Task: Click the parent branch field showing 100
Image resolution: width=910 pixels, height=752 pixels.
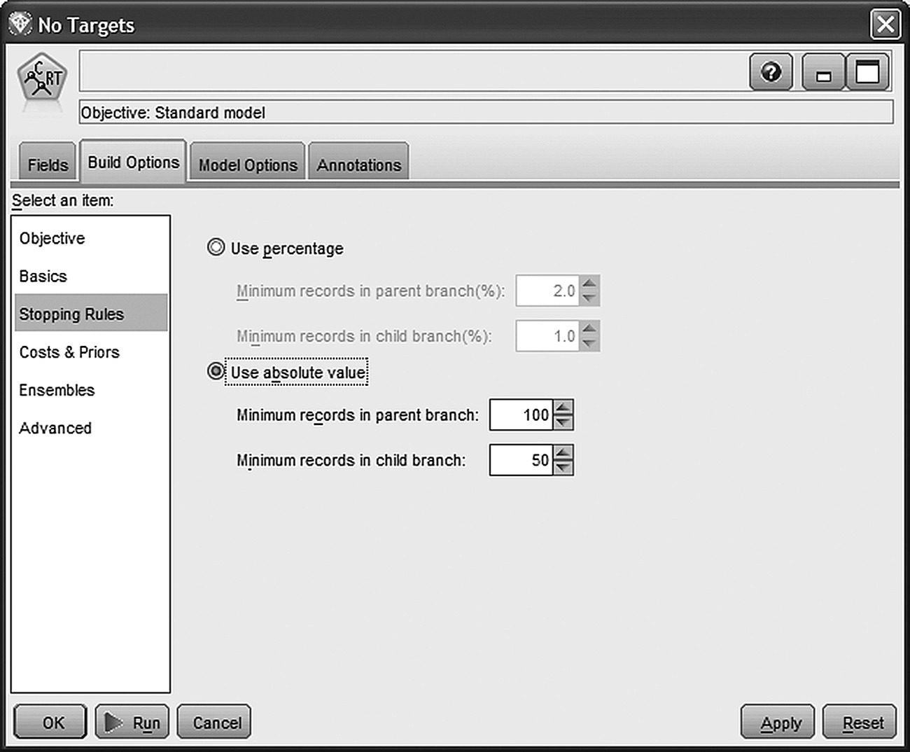Action: 521,415
